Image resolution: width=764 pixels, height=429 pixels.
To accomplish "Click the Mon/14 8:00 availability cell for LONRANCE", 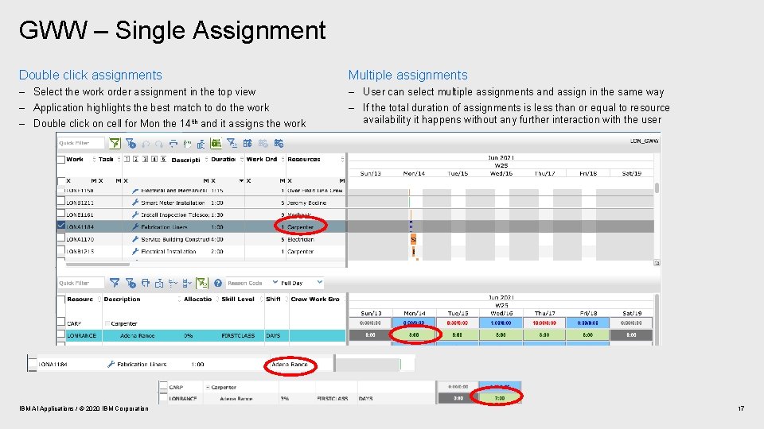I will pyautogui.click(x=414, y=334).
